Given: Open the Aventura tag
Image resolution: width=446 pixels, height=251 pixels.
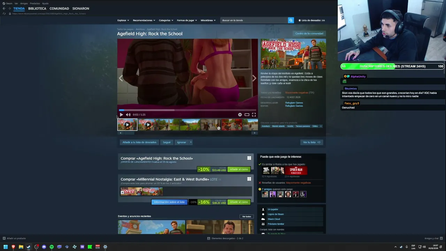Looking at the screenshot, I should coord(266,126).
